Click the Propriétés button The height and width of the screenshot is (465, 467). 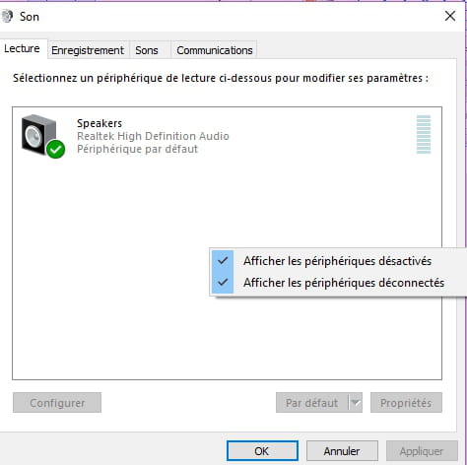click(x=406, y=403)
